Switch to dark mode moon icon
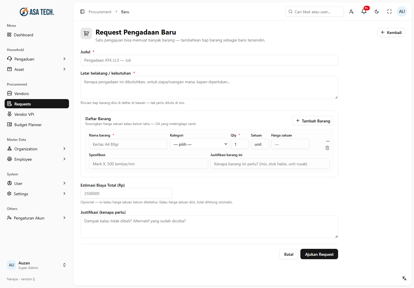Viewport: 414px width, 288px height. (x=377, y=12)
